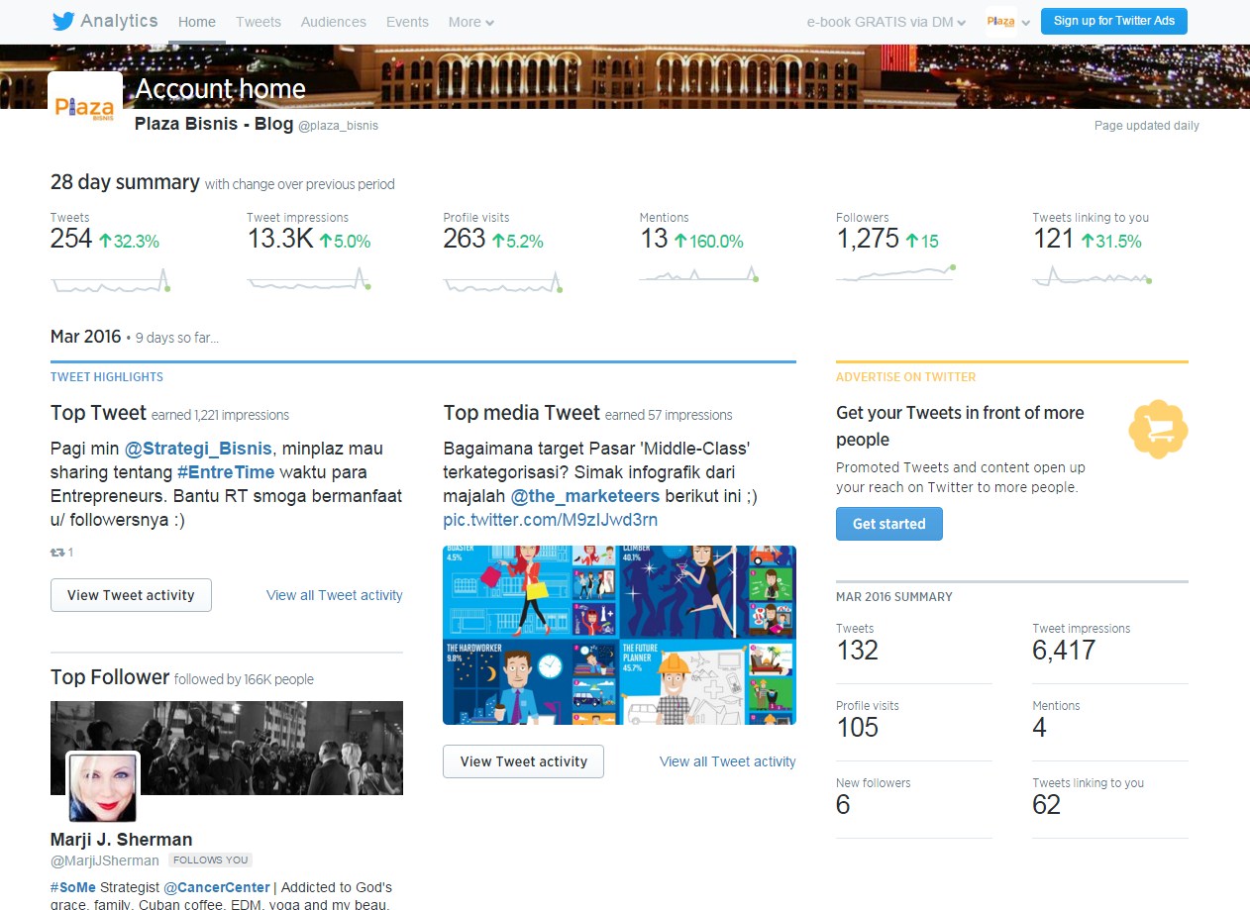Click the Get started button
1250x910 pixels.
(x=889, y=524)
